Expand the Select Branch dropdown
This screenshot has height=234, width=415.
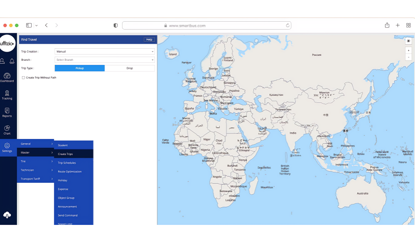[x=105, y=60]
